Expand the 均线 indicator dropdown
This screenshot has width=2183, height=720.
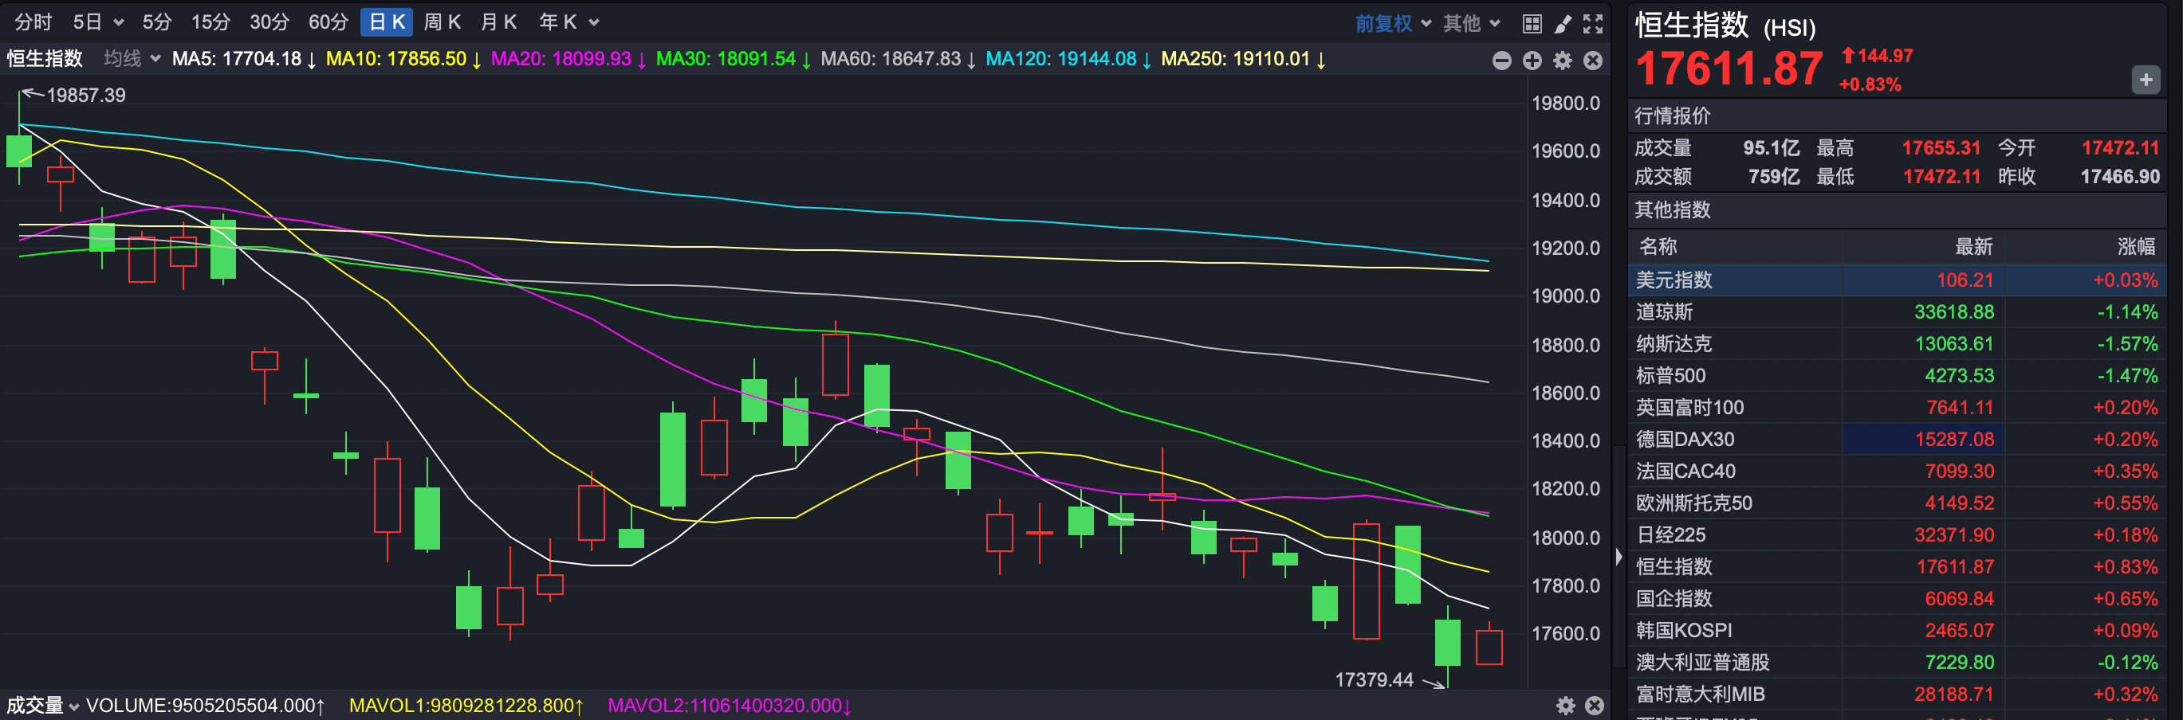tap(132, 59)
